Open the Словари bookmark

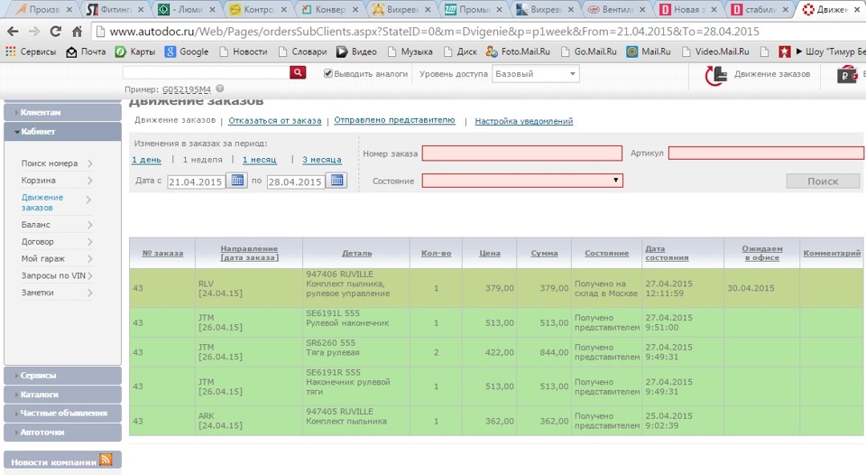point(302,51)
